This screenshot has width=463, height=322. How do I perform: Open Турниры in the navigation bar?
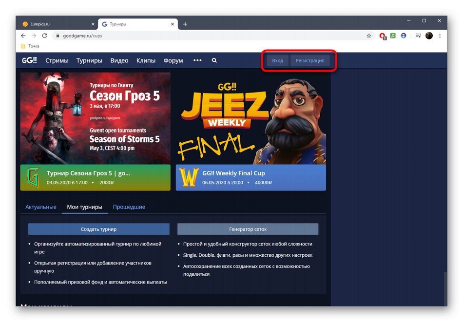pyautogui.click(x=89, y=60)
